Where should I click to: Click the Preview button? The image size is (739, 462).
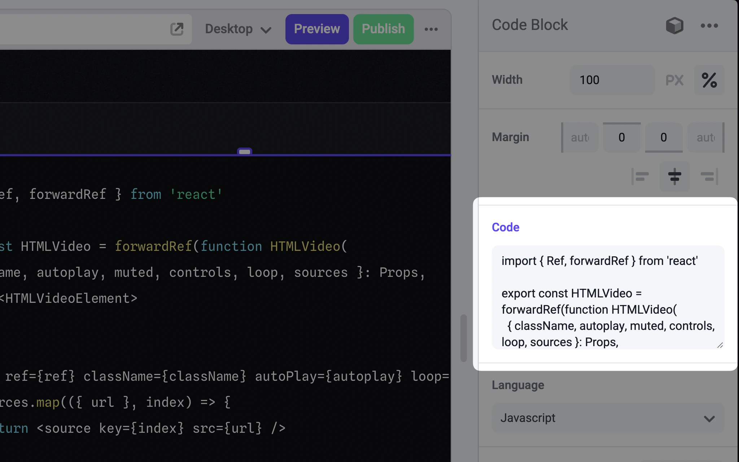[x=317, y=29]
